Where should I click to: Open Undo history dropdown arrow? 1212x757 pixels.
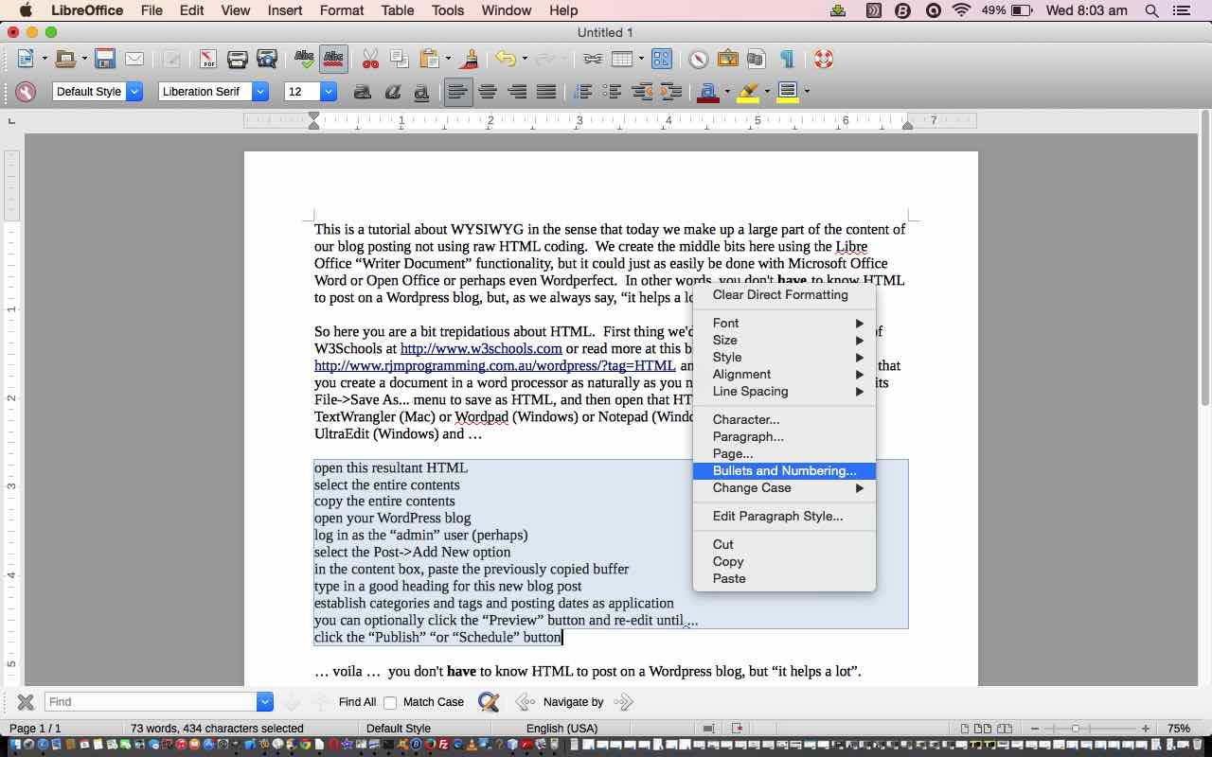[x=524, y=60]
